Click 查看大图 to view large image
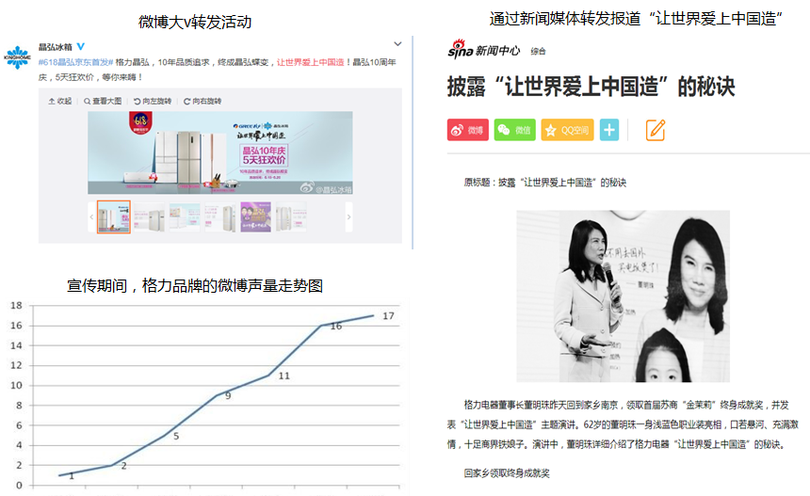Viewport: 810px width, 496px height. 103,101
